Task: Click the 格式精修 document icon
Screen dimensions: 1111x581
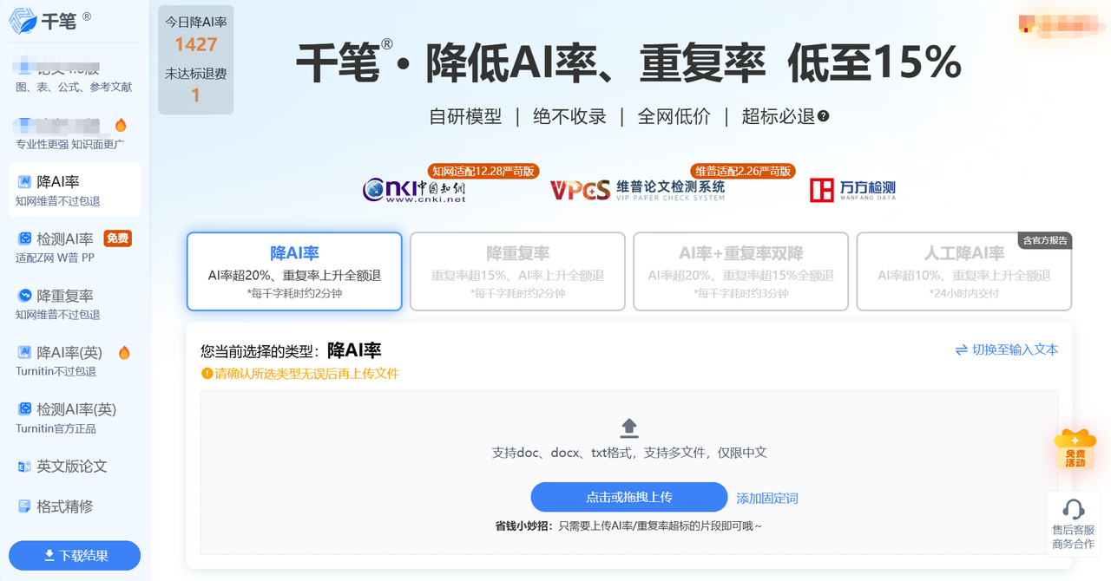Action: [24, 506]
